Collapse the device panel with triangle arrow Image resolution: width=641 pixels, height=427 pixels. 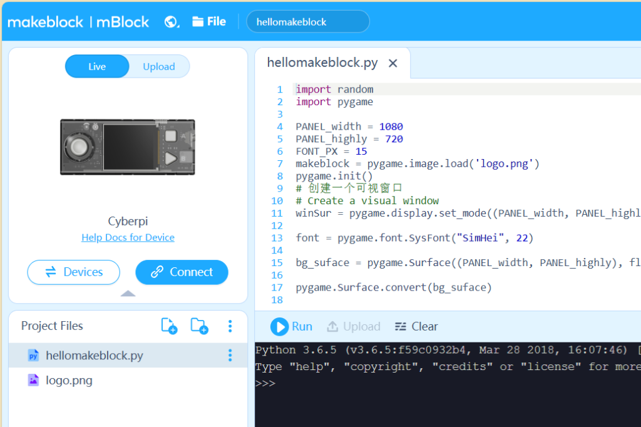click(128, 293)
